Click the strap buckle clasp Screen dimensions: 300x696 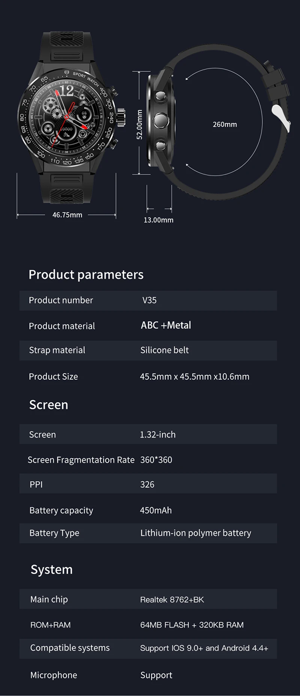pyautogui.click(x=280, y=117)
